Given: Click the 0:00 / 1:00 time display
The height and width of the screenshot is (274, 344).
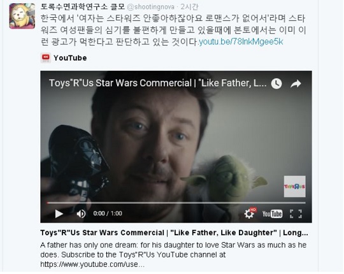Looking at the screenshot, I should pyautogui.click(x=108, y=213).
